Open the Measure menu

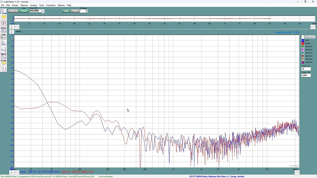pos(24,5)
